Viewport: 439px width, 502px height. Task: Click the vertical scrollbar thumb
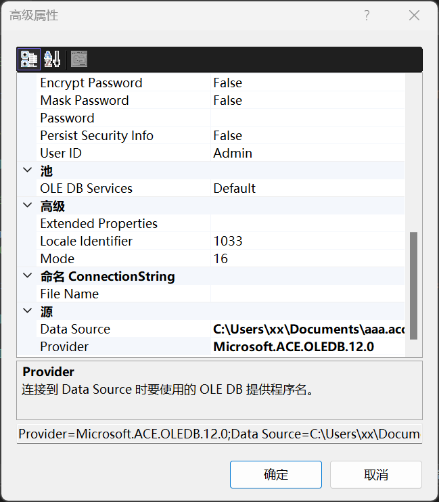(413, 285)
